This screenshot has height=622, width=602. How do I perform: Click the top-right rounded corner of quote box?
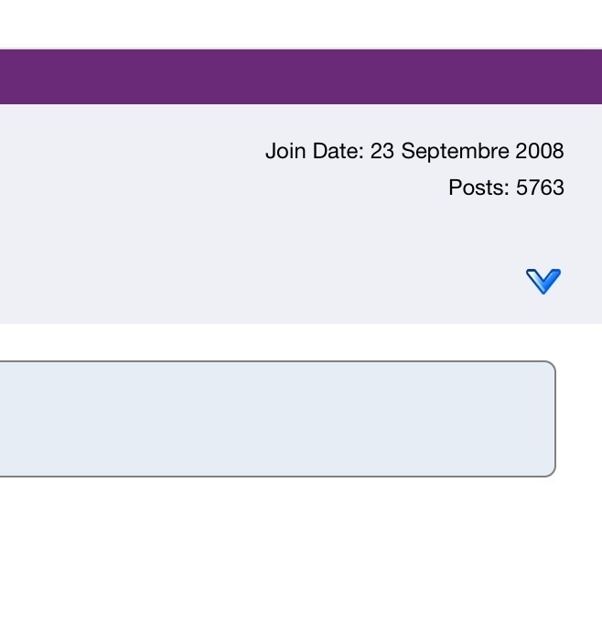[552, 365]
